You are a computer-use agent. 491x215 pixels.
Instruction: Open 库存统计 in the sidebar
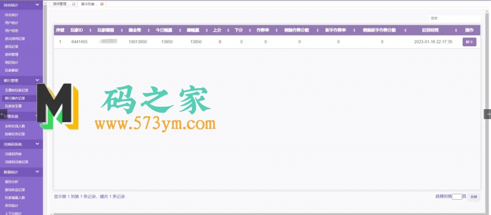click(12, 205)
